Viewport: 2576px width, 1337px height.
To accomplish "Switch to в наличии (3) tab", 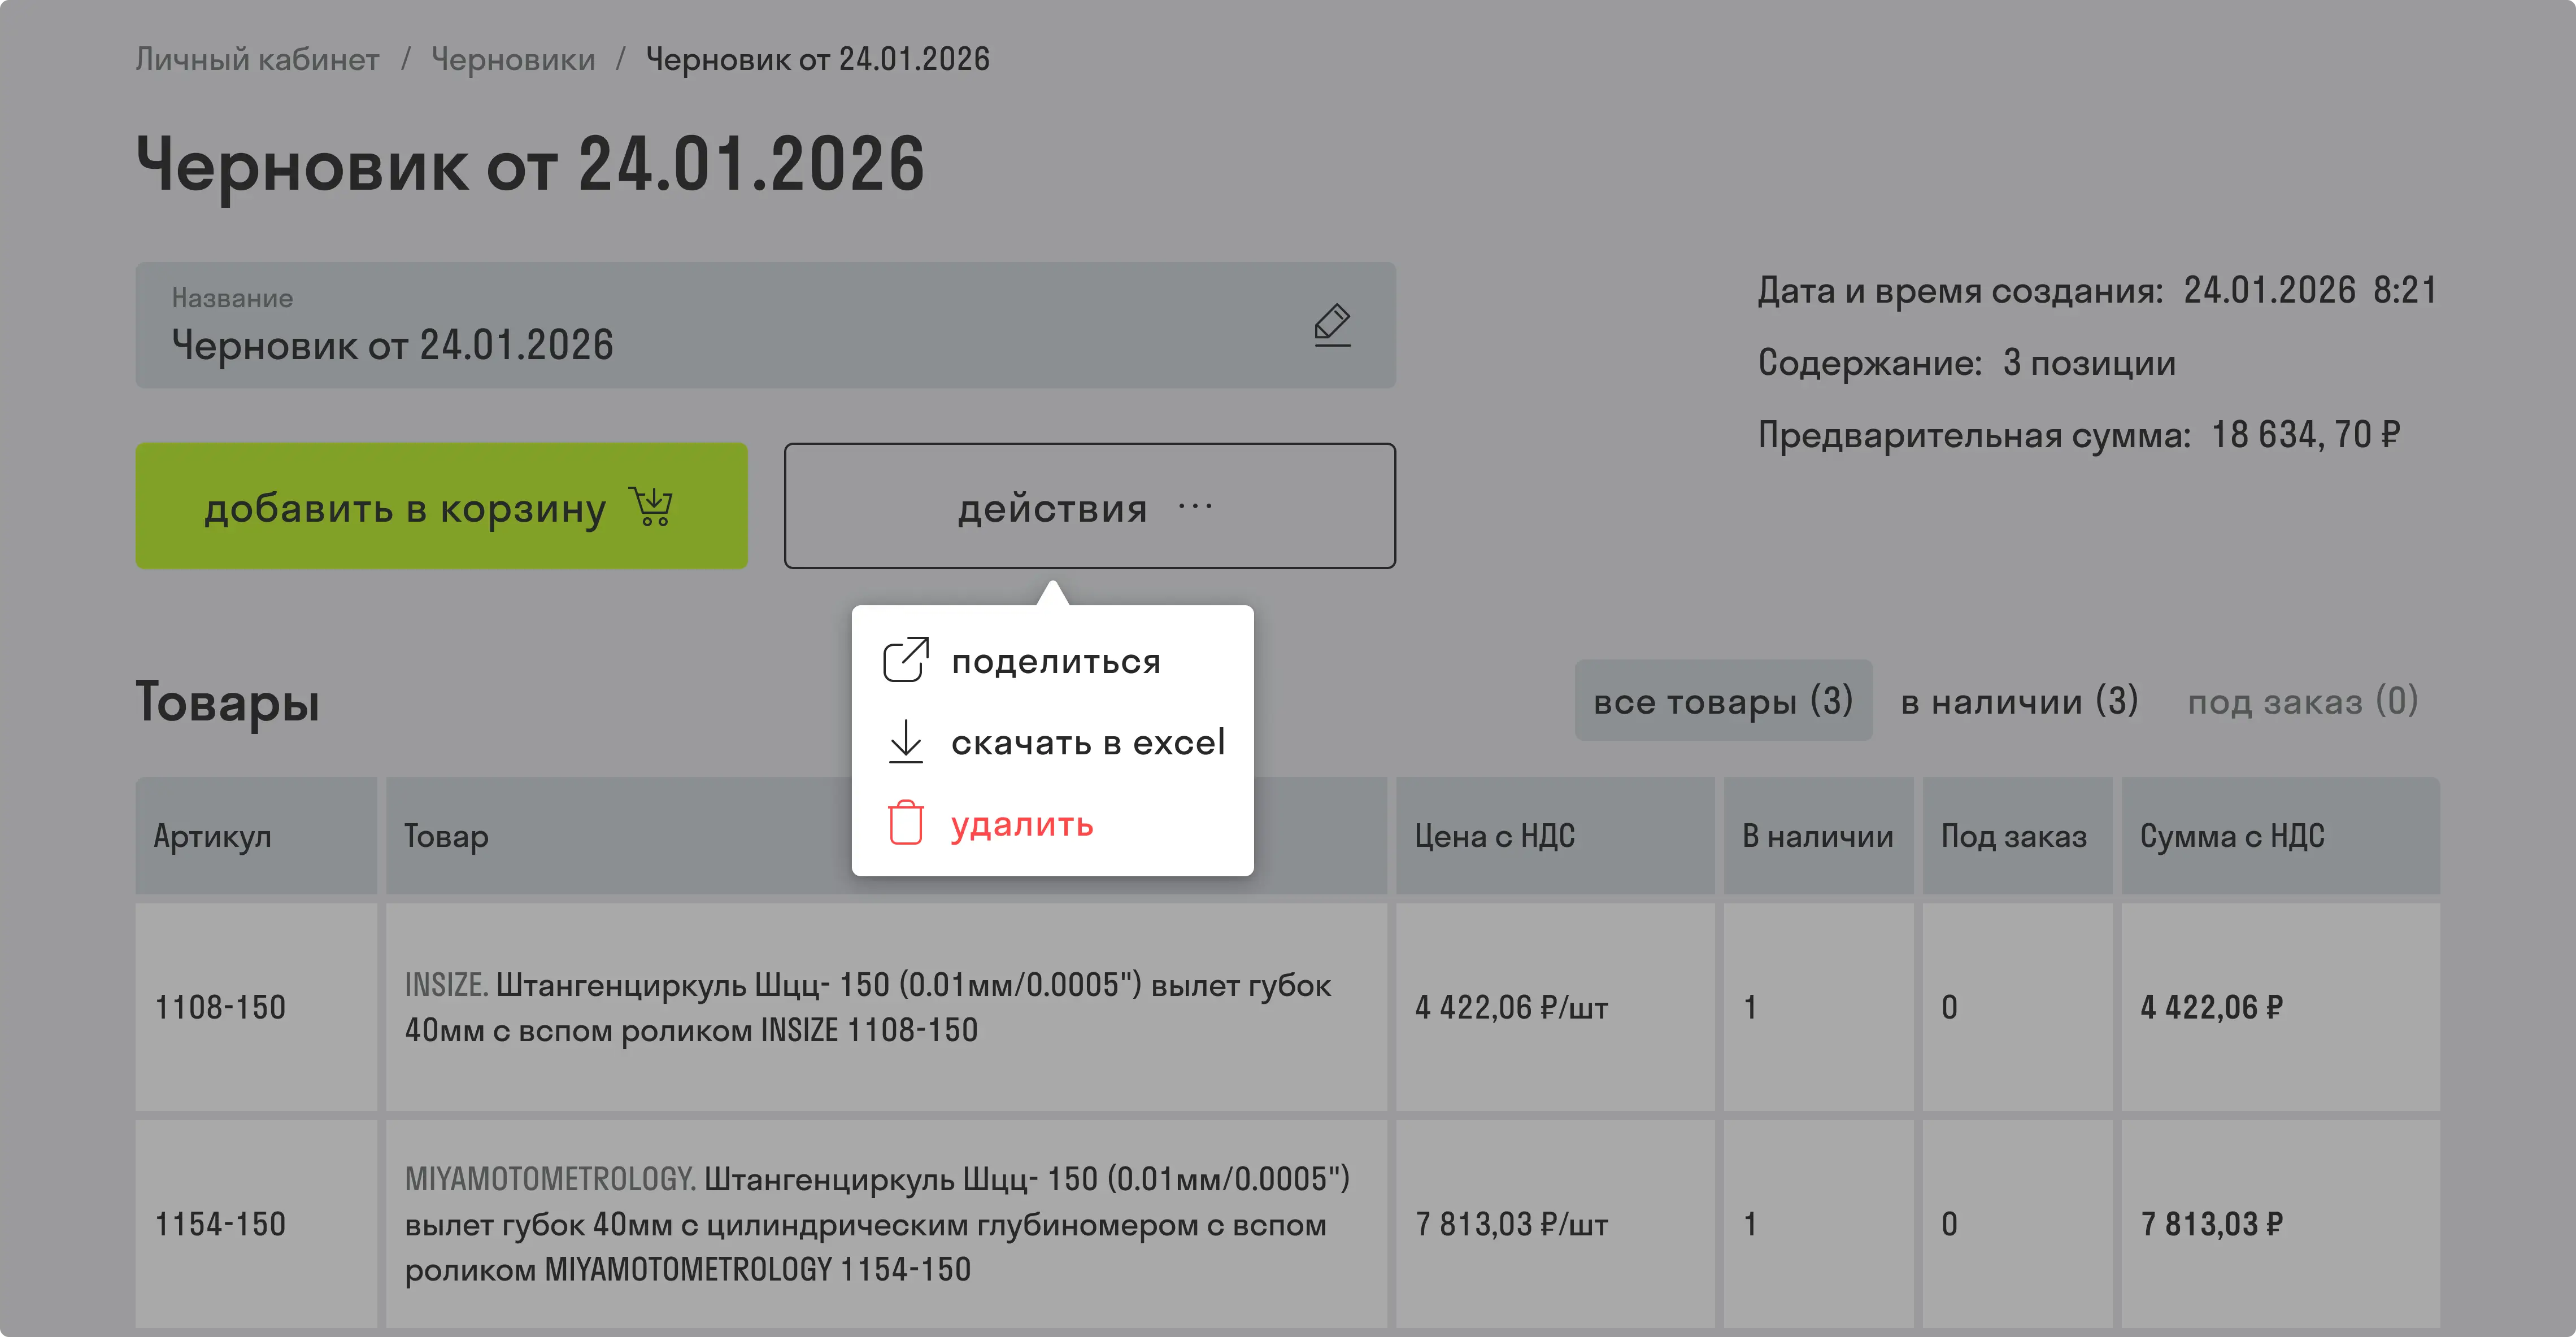I will pyautogui.click(x=2020, y=701).
